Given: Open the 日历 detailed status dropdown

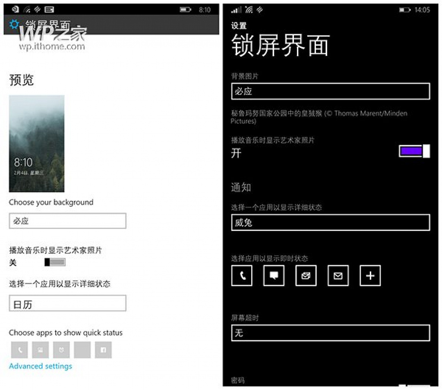Looking at the screenshot, I should pyautogui.click(x=67, y=303).
